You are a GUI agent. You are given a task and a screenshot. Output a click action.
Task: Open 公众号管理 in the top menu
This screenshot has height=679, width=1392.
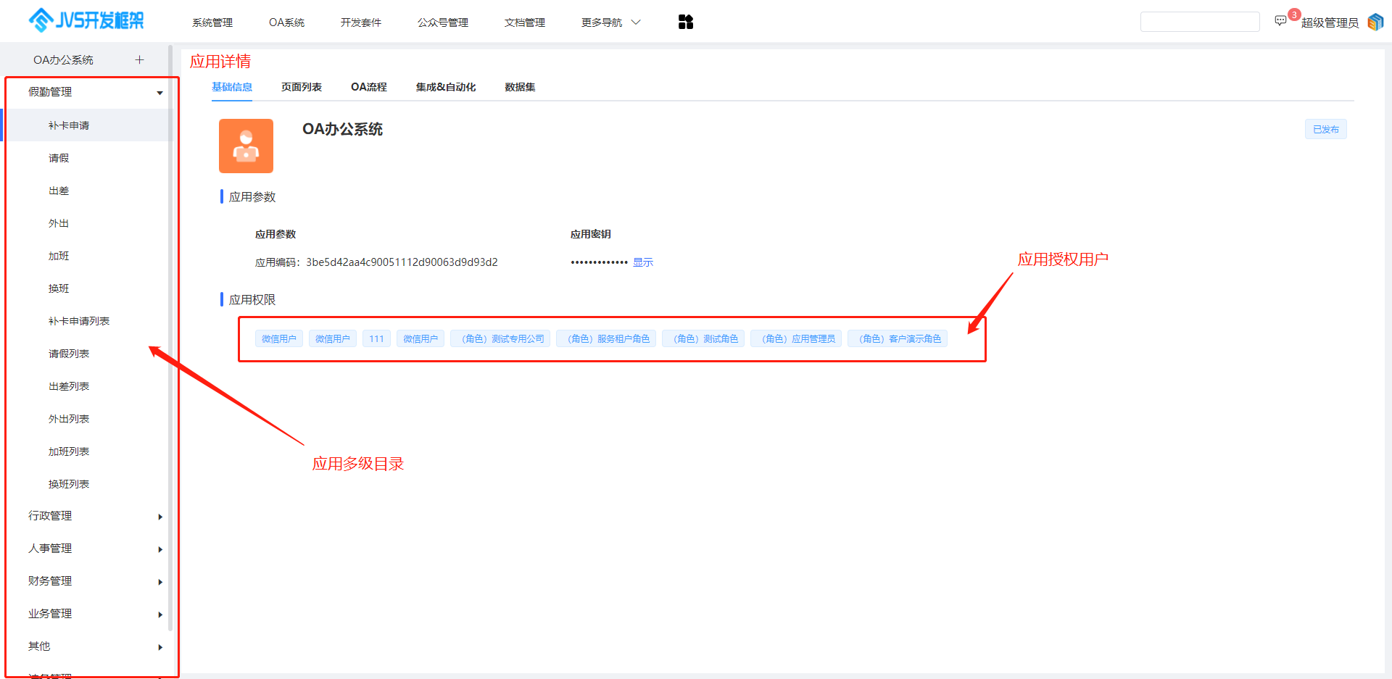[x=443, y=22]
